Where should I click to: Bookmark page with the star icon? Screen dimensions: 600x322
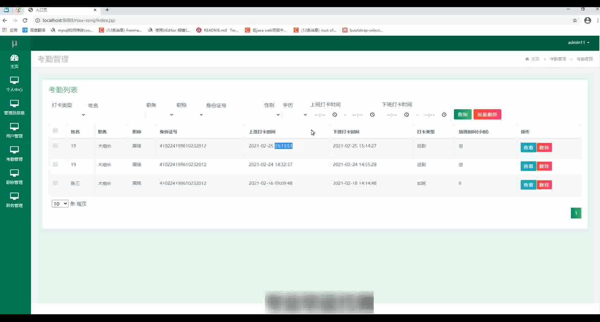click(575, 20)
